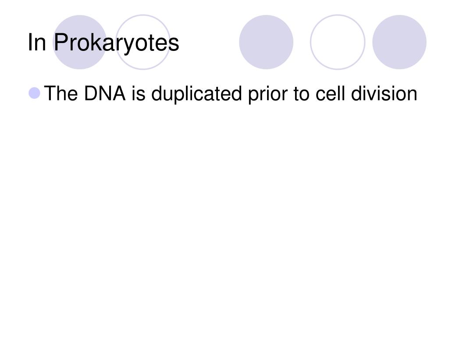
Task: Click the letter 'P' over lavender circle
Action: coord(61,42)
